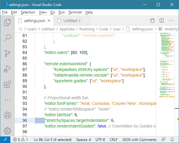Open the Terminal menu
Image resolution: width=179 pixels, height=143 pixels.
click(x=75, y=12)
